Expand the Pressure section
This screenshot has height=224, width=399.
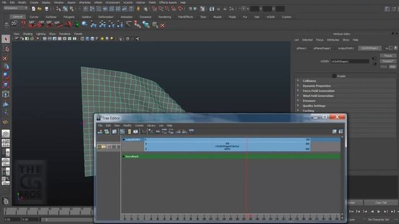point(298,101)
